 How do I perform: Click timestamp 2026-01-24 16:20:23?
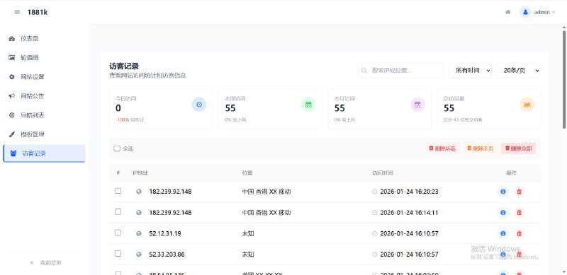pyautogui.click(x=409, y=192)
